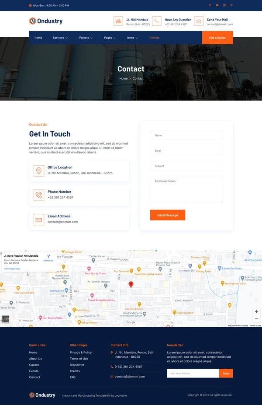Open the Pages dropdown in navbar
262x405 pixels.
coord(110,38)
